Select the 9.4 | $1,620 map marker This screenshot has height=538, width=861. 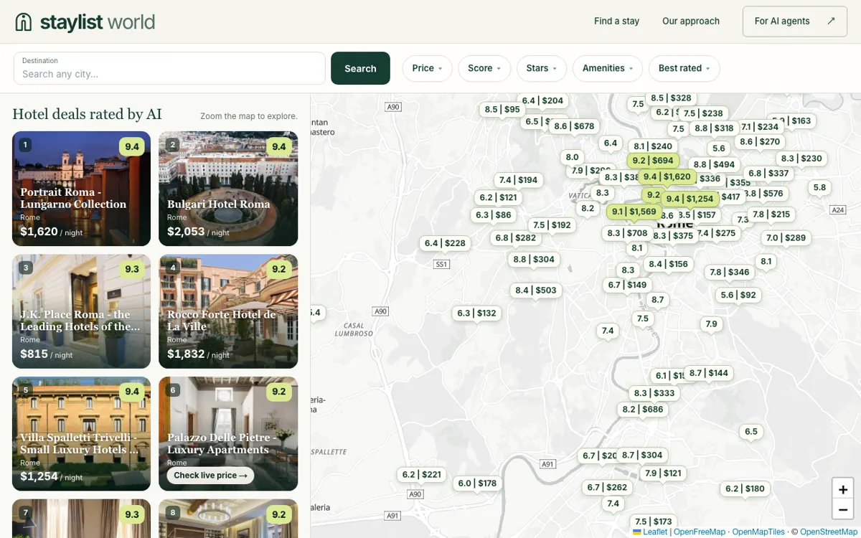[667, 176]
